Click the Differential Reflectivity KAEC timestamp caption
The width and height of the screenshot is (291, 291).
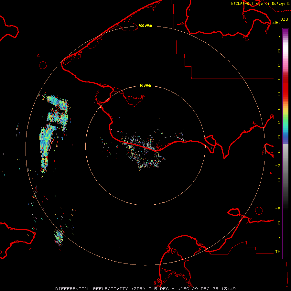coord(145,289)
